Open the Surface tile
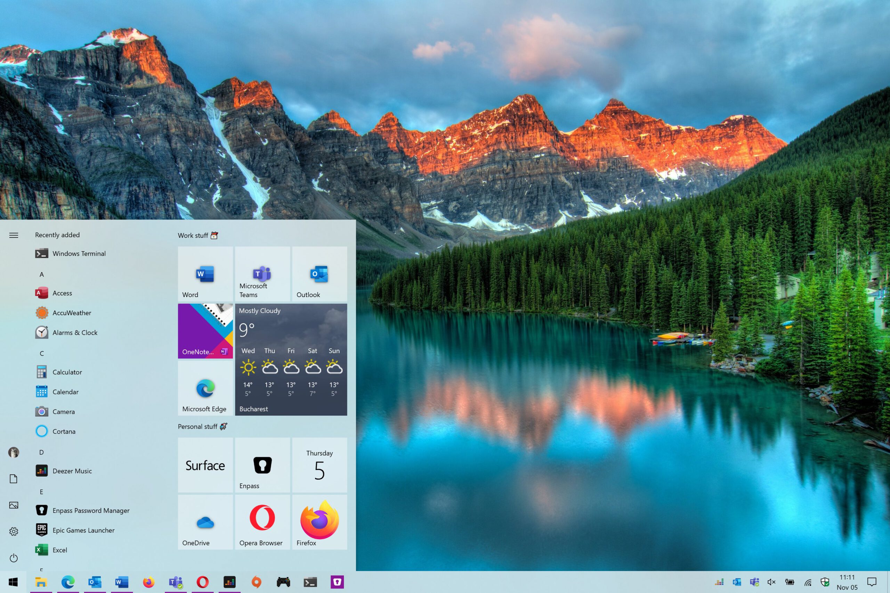The width and height of the screenshot is (890, 593). coord(205,465)
